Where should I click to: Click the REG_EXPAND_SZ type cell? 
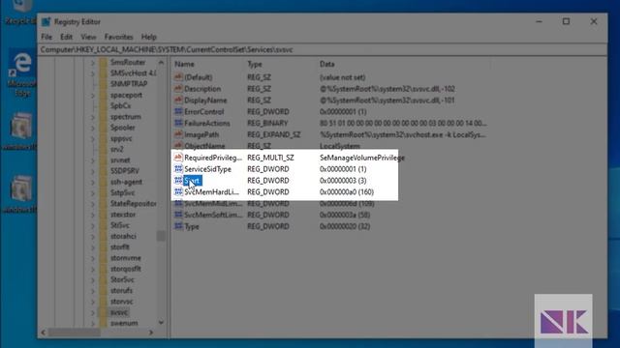pyautogui.click(x=273, y=134)
